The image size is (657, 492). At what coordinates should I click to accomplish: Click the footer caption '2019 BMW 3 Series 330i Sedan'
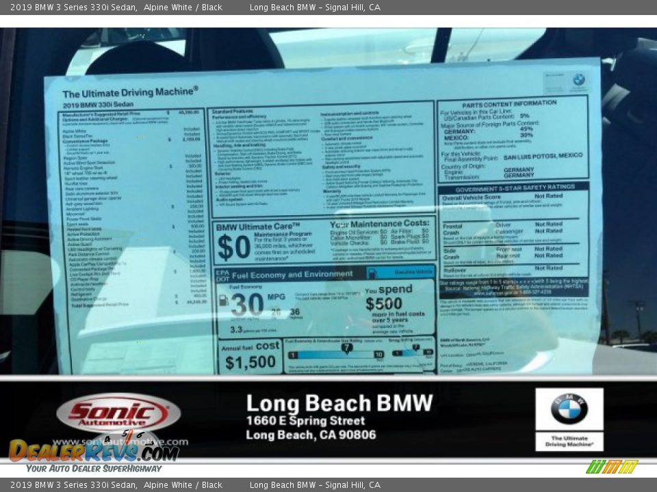(74, 485)
